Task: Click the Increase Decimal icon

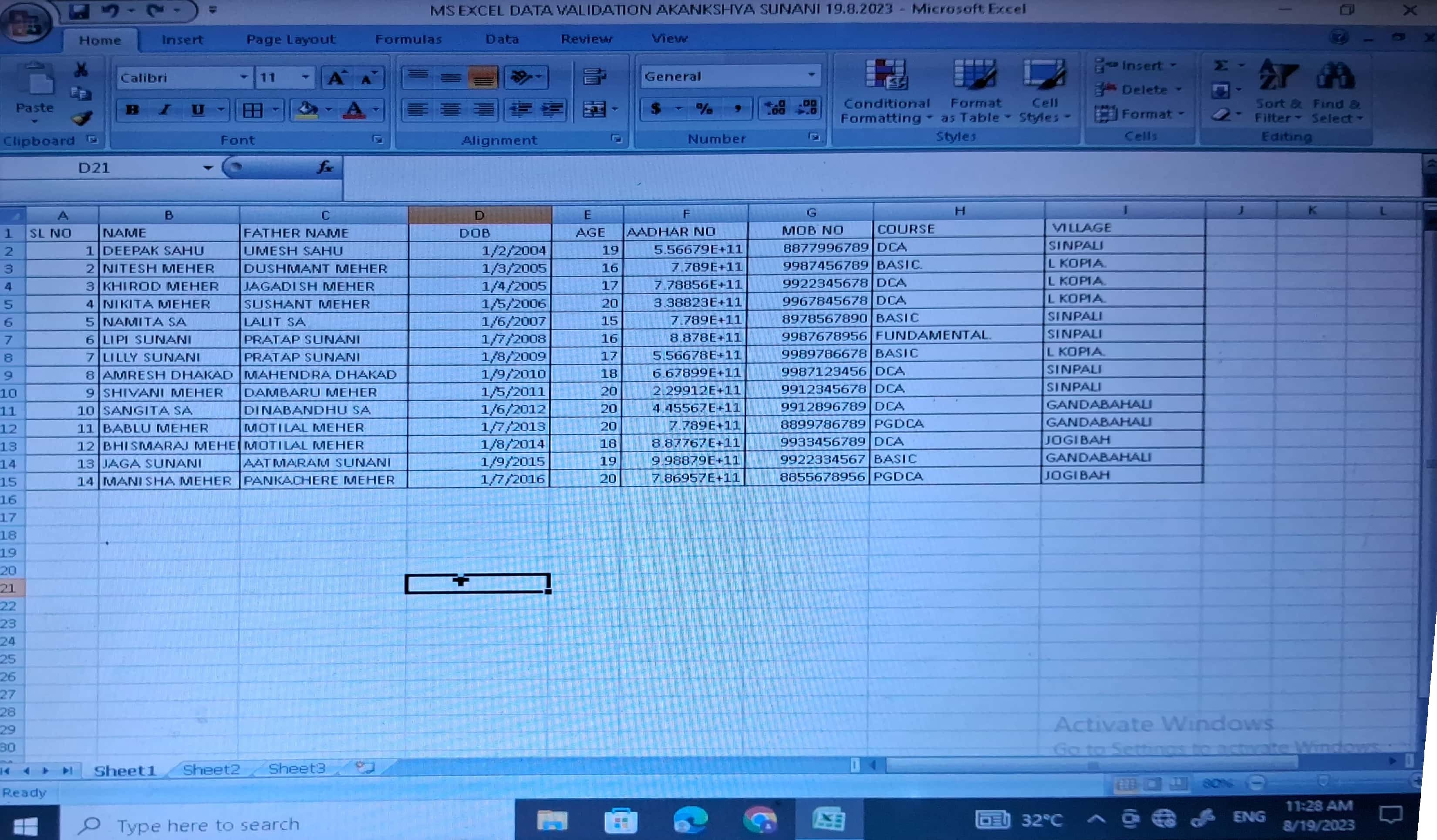Action: pyautogui.click(x=775, y=108)
